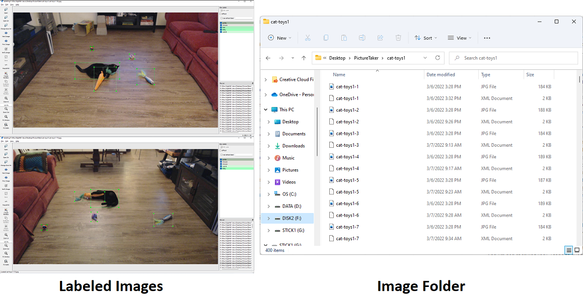Click Zoom In in lower labelImg window
This screenshot has height=302, width=583.
tap(6, 236)
